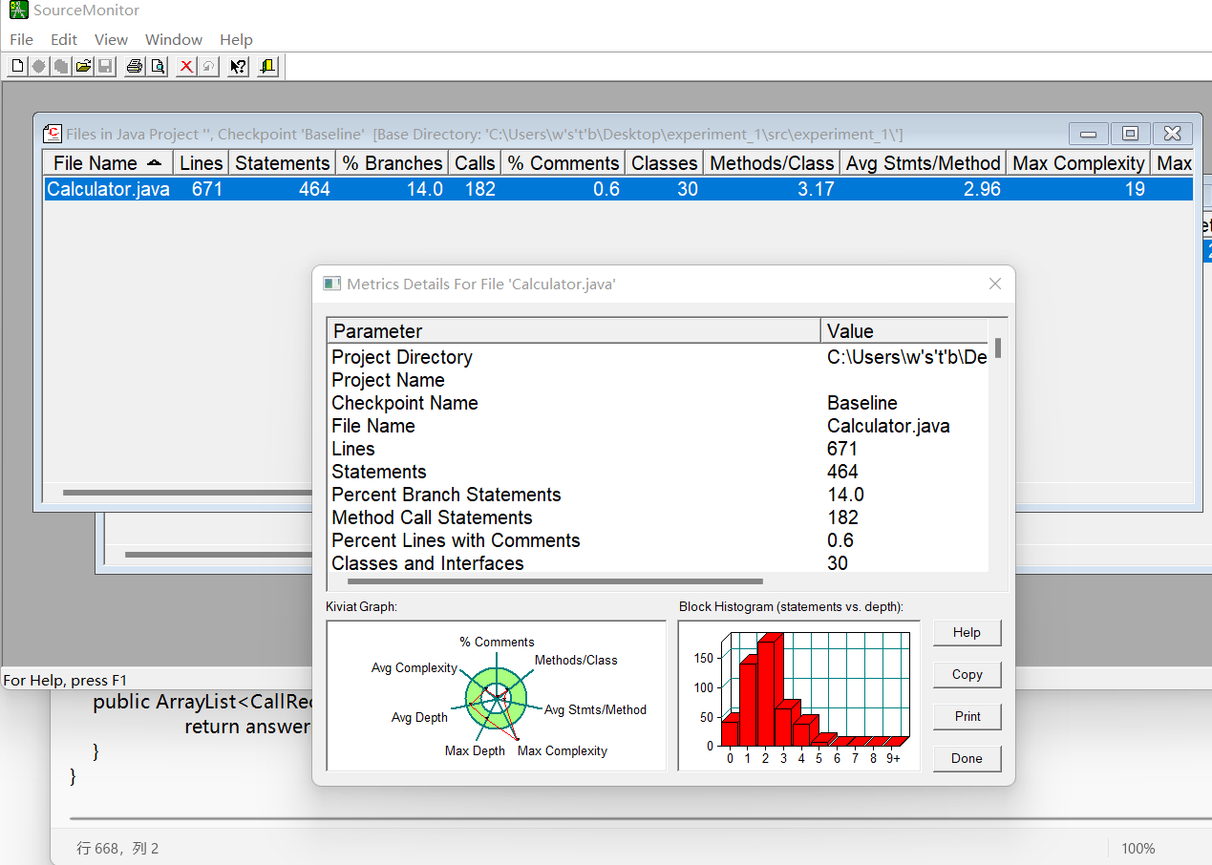Click the 100% zoom status in editor

tap(1138, 848)
